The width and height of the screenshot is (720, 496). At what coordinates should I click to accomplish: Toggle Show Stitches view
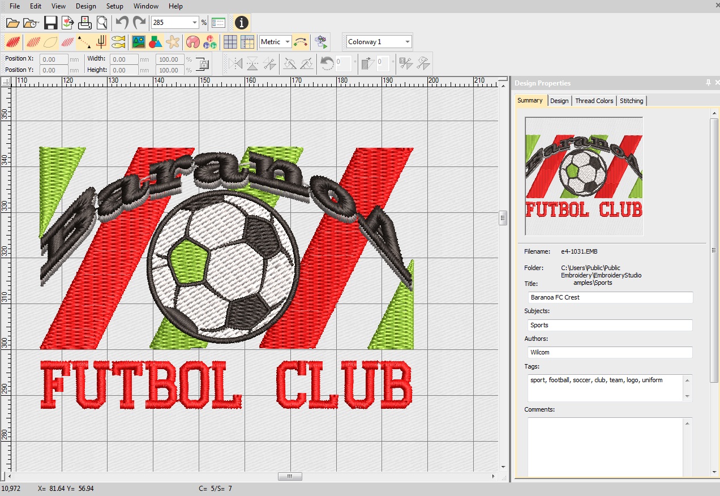32,41
